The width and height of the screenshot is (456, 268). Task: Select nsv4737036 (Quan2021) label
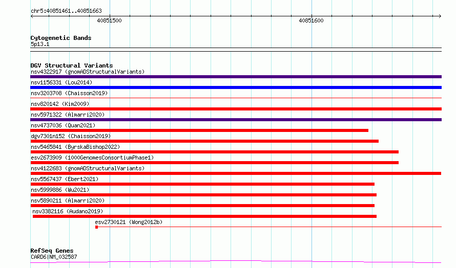coord(63,125)
